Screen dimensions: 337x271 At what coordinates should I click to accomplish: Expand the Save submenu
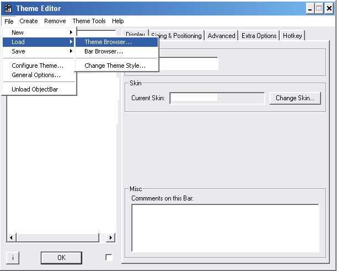click(39, 51)
